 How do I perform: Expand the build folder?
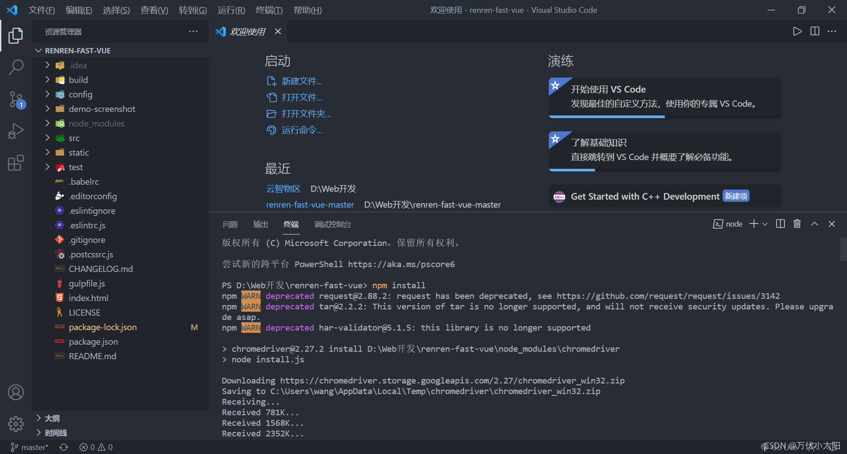(120, 80)
